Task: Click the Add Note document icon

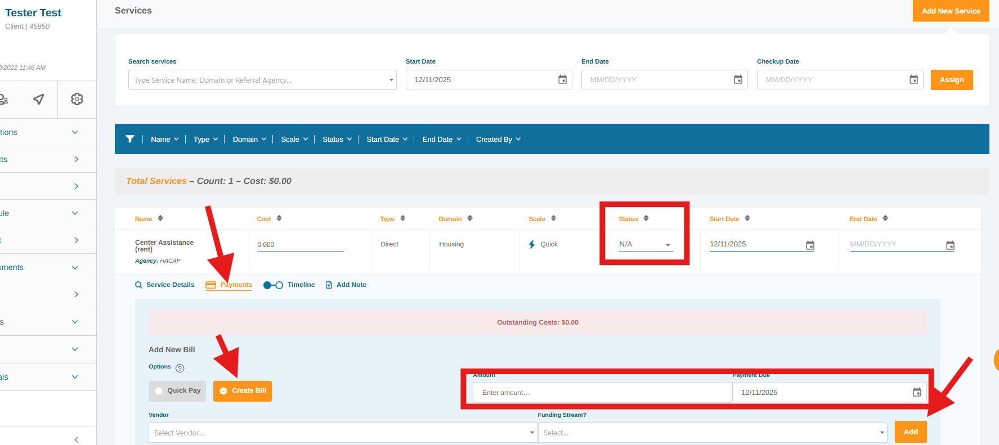Action: pos(329,285)
